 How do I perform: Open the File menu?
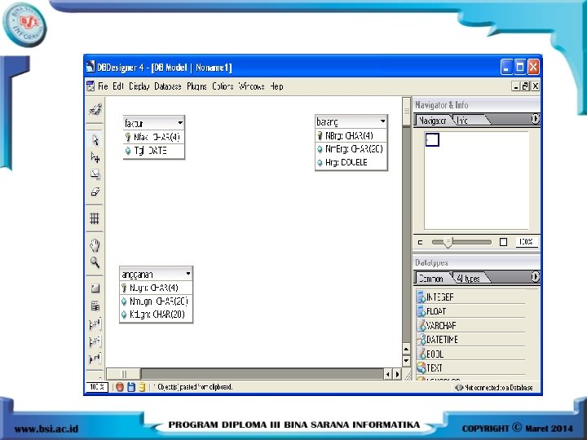pyautogui.click(x=103, y=86)
